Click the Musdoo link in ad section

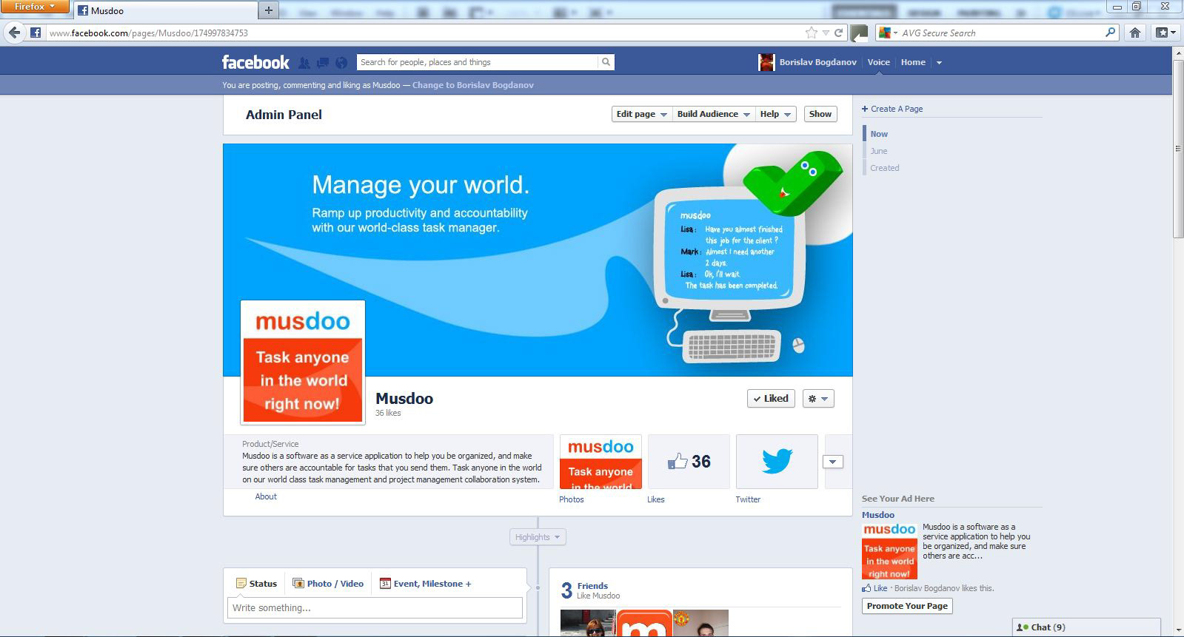pyautogui.click(x=878, y=515)
